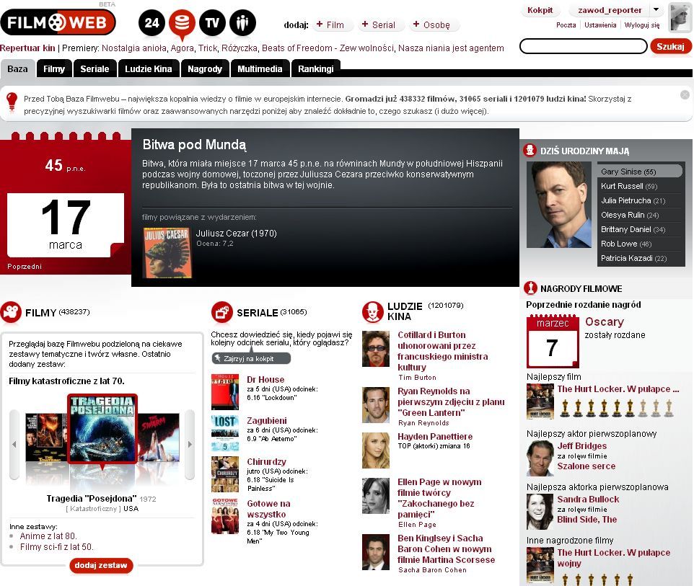The width and height of the screenshot is (694, 586).
Task: Open the round 24 news icon
Action: pyautogui.click(x=151, y=22)
